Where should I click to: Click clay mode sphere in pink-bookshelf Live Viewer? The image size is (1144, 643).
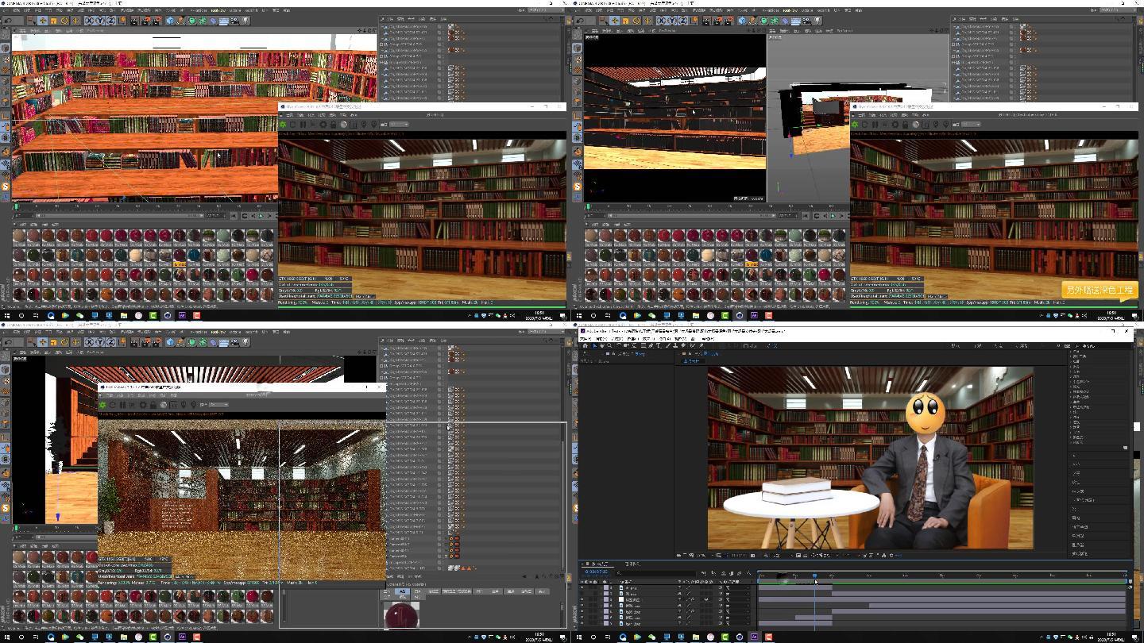pyautogui.click(x=343, y=124)
